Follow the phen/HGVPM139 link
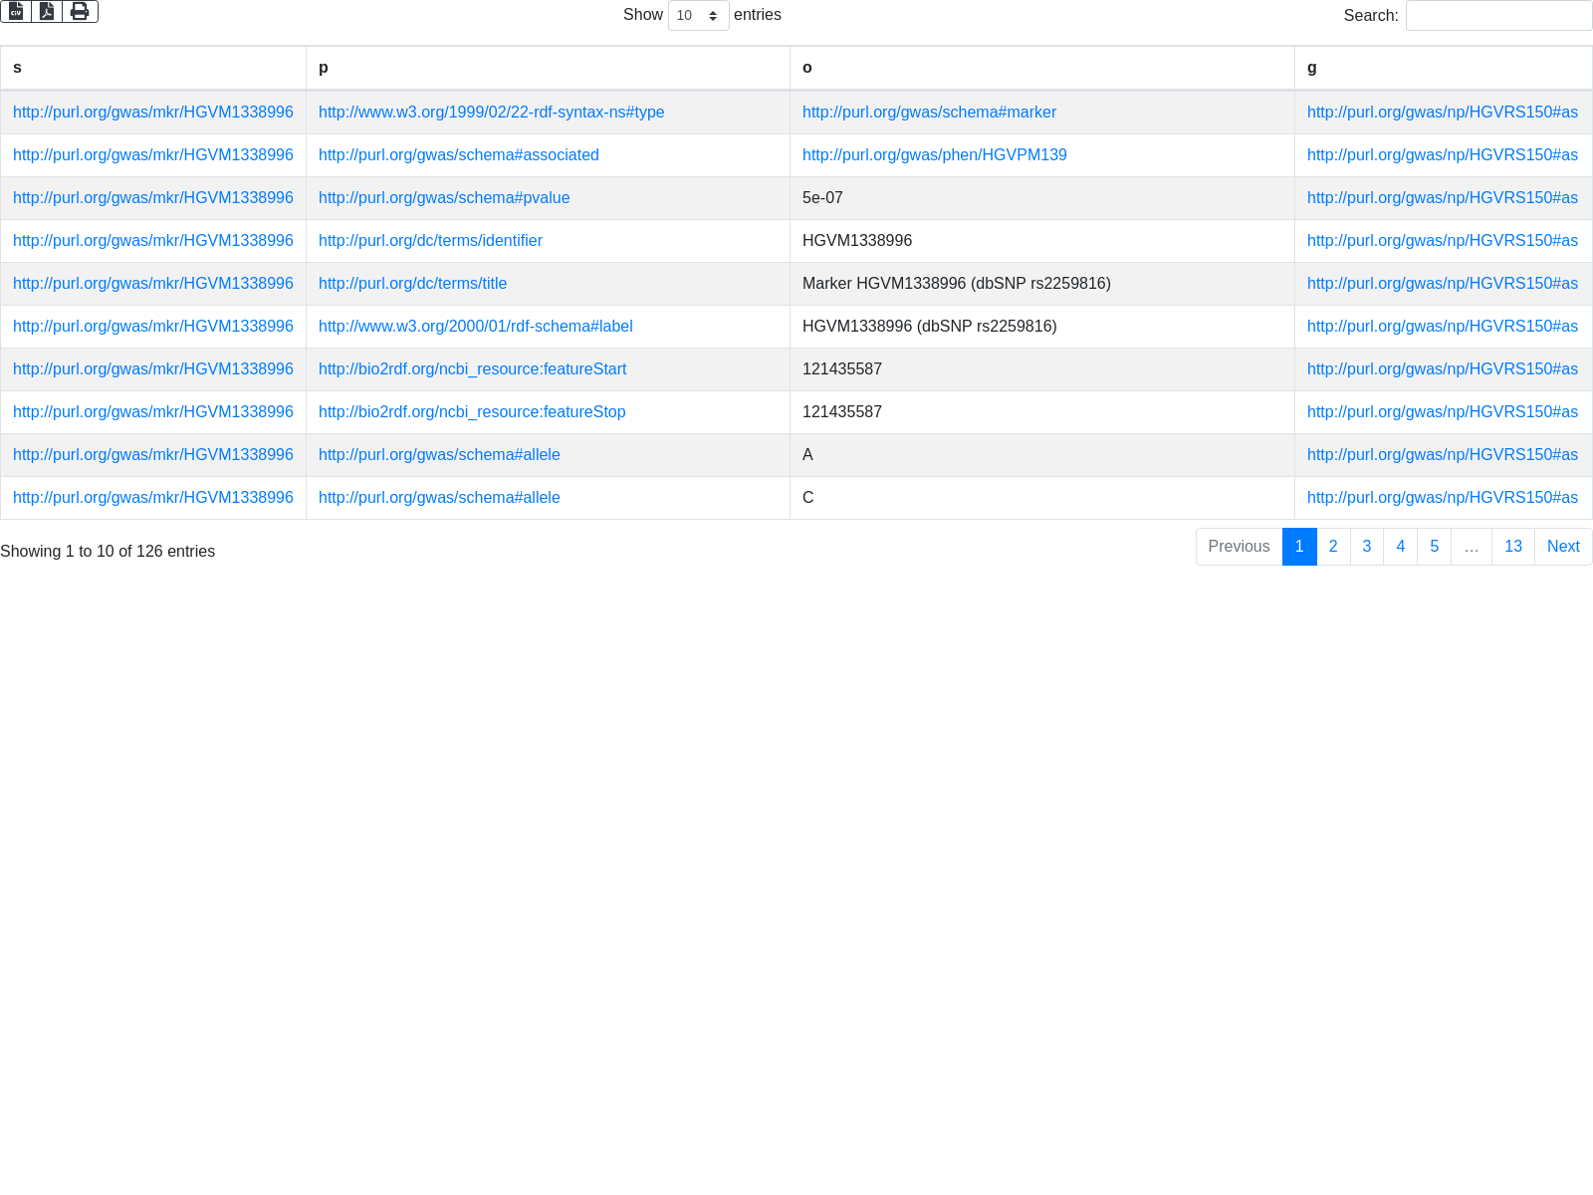1593x1195 pixels. click(x=934, y=155)
